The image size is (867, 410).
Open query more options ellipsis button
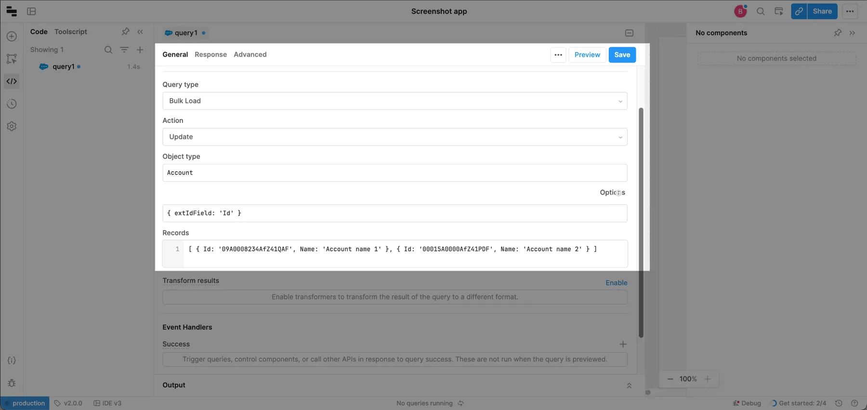click(x=558, y=55)
